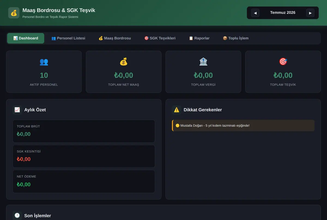Click the Temmuz 2026 period label
The width and height of the screenshot is (327, 220).
point(283,13)
